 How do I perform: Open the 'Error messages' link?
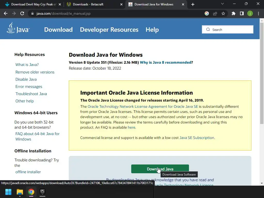click(29, 87)
